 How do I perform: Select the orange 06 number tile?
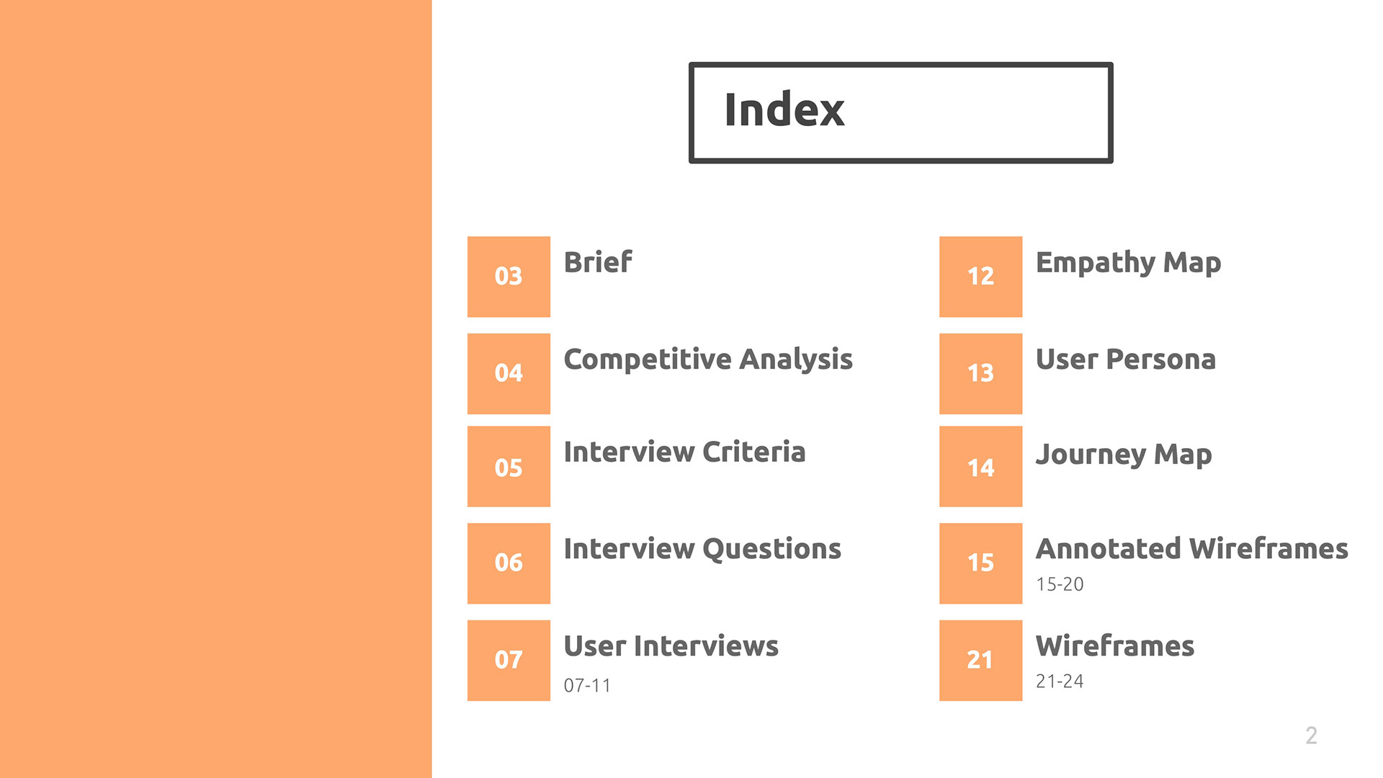[x=509, y=563]
